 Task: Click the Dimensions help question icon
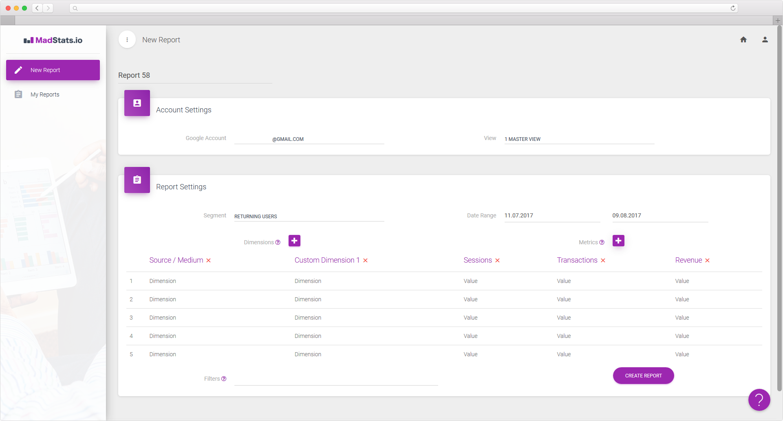click(x=278, y=242)
